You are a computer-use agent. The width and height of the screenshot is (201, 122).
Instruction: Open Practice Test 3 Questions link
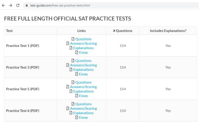coord(83,61)
